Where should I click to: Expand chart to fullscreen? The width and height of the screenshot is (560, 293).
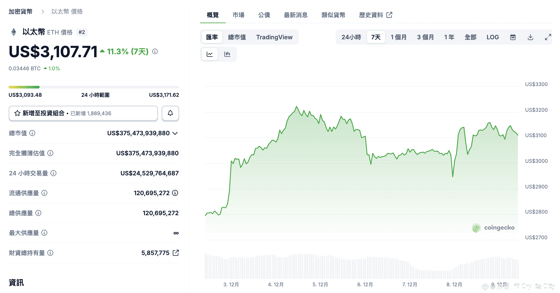click(548, 37)
